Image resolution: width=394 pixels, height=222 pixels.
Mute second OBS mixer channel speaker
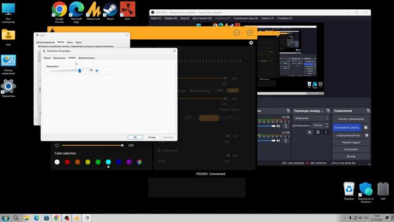click(x=278, y=141)
